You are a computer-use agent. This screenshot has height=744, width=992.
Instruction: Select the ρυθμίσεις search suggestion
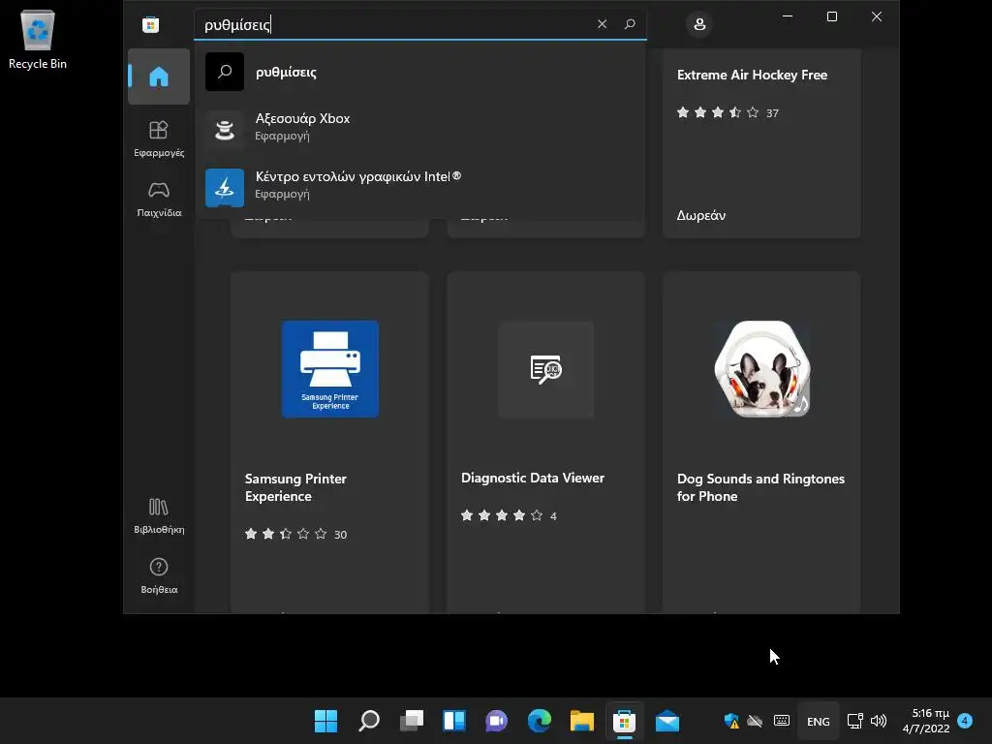420,72
